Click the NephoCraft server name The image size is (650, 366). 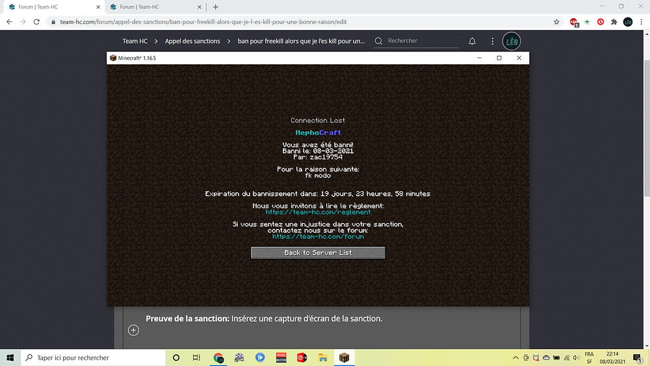[x=318, y=133]
